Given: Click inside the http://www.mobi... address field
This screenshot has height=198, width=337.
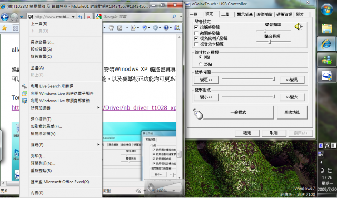Looking at the screenshot, I should [x=52, y=17].
